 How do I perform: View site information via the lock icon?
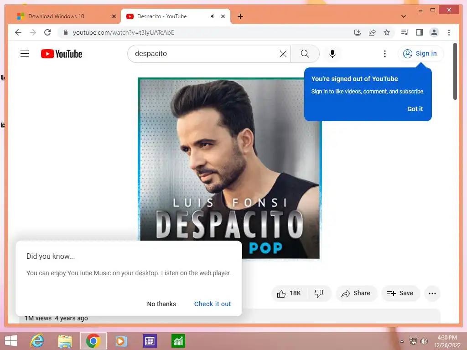(66, 32)
